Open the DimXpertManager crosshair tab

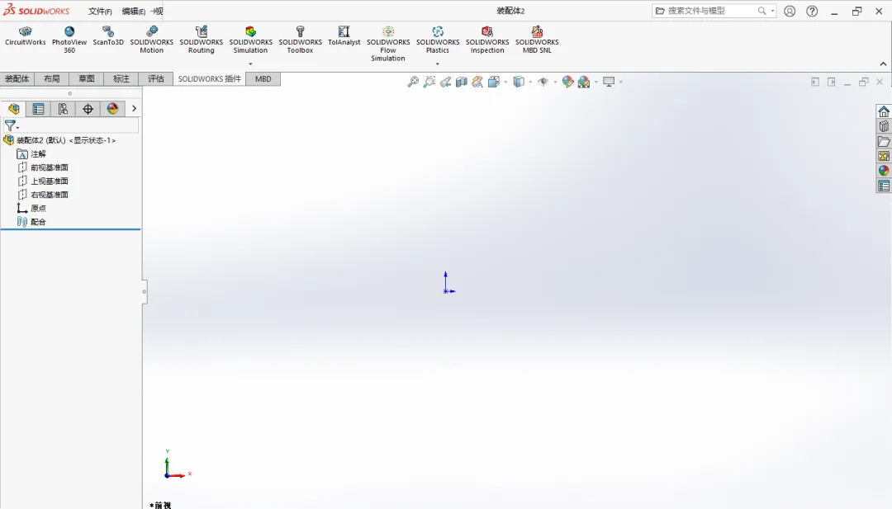click(88, 109)
